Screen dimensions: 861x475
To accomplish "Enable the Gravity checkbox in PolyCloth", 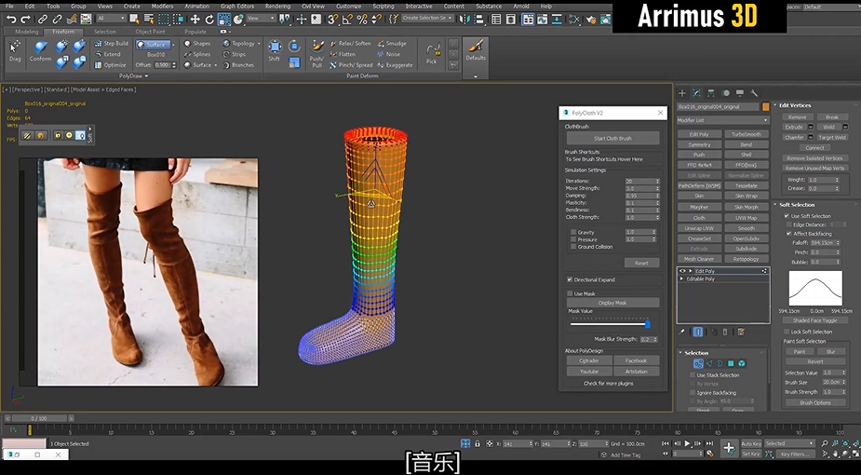I will pyautogui.click(x=573, y=232).
